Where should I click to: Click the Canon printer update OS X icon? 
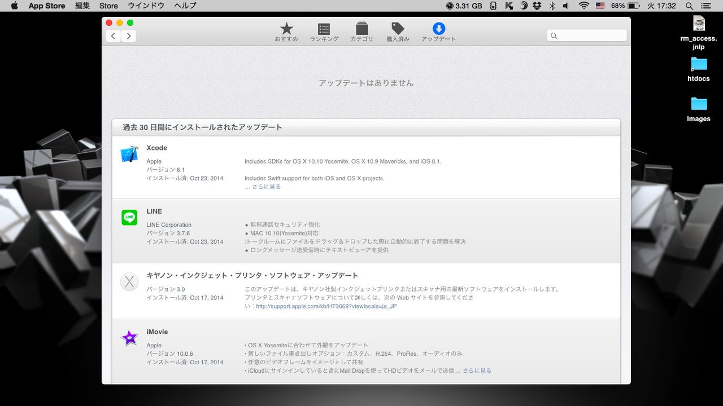129,281
